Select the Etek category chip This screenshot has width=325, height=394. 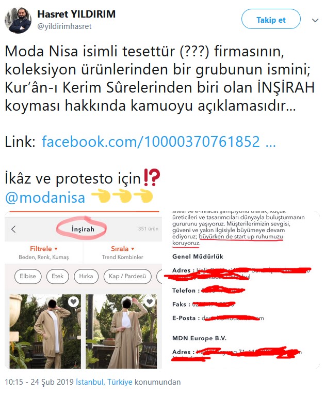pos(57,276)
